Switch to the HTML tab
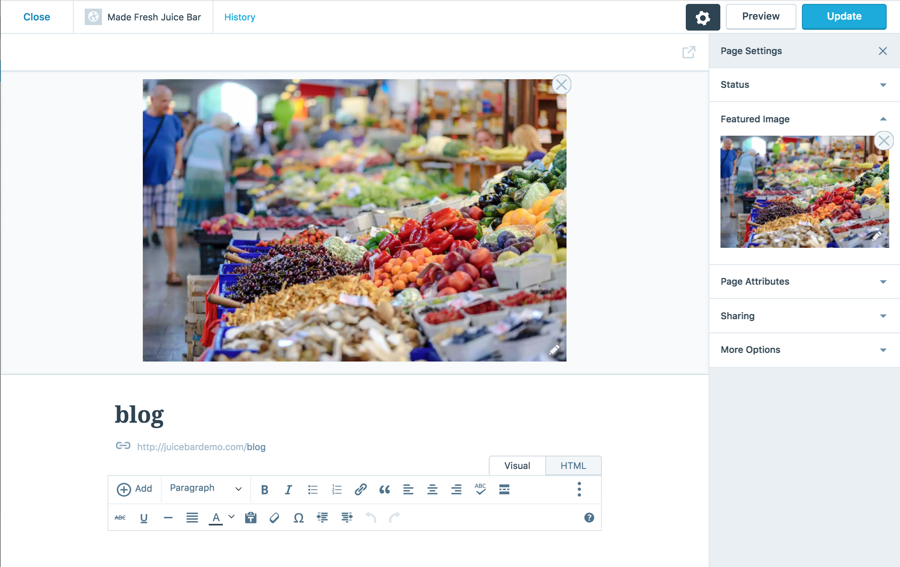900x567 pixels. coord(573,465)
